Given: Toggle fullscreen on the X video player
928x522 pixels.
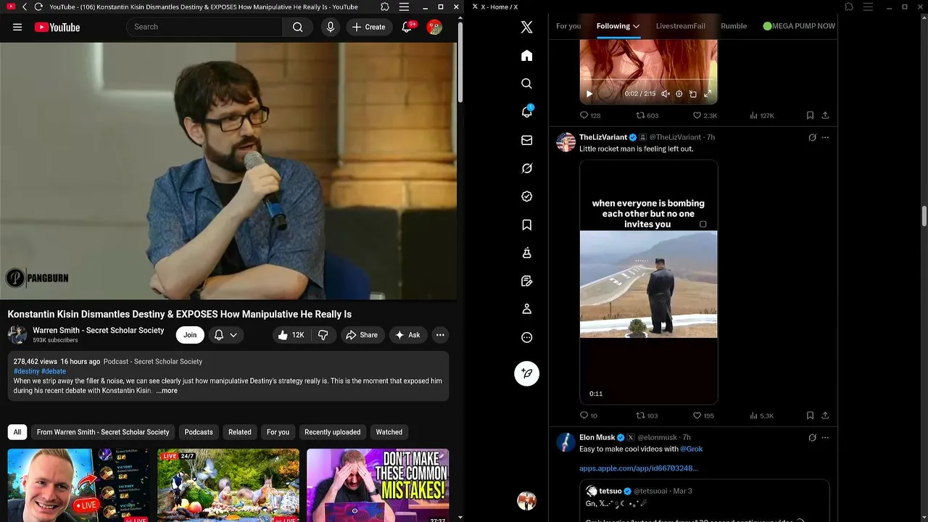Looking at the screenshot, I should (x=708, y=94).
